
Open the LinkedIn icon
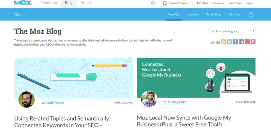(241, 42)
